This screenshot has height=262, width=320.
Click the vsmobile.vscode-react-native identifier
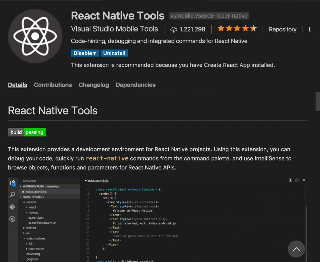tap(209, 16)
